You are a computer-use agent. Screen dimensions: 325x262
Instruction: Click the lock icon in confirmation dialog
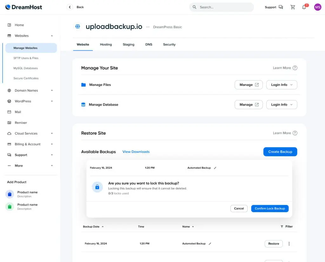[97, 187]
